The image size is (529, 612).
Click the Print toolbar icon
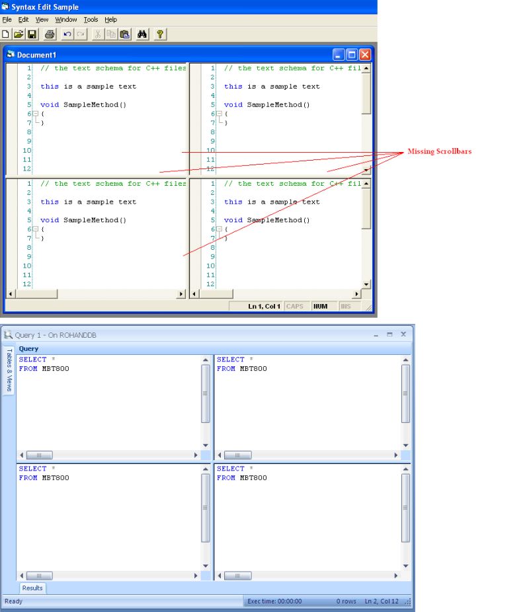pyautogui.click(x=50, y=34)
